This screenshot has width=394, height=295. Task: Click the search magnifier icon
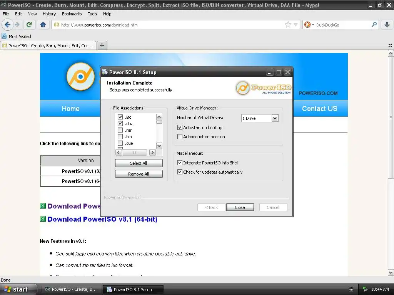[374, 25]
